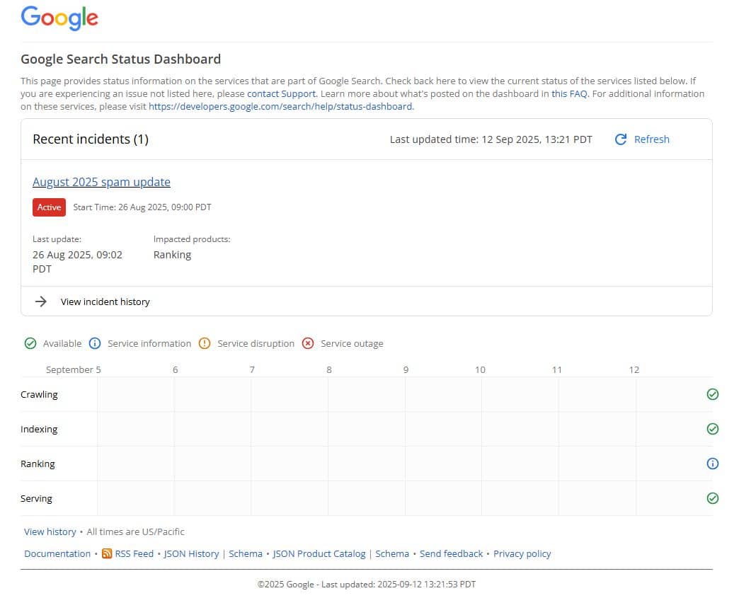739x598 pixels.
Task: Click the orange RSS feed icon
Action: 107,553
